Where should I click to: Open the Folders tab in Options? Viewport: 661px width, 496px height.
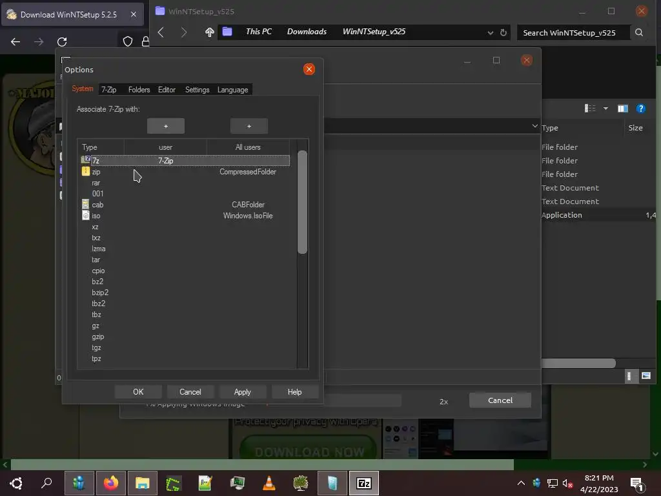tap(139, 89)
